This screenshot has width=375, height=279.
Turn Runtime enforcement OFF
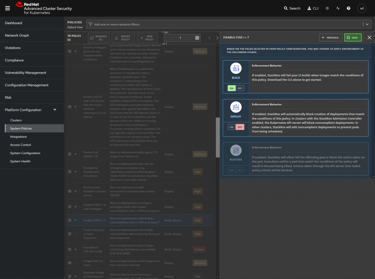[x=240, y=170]
